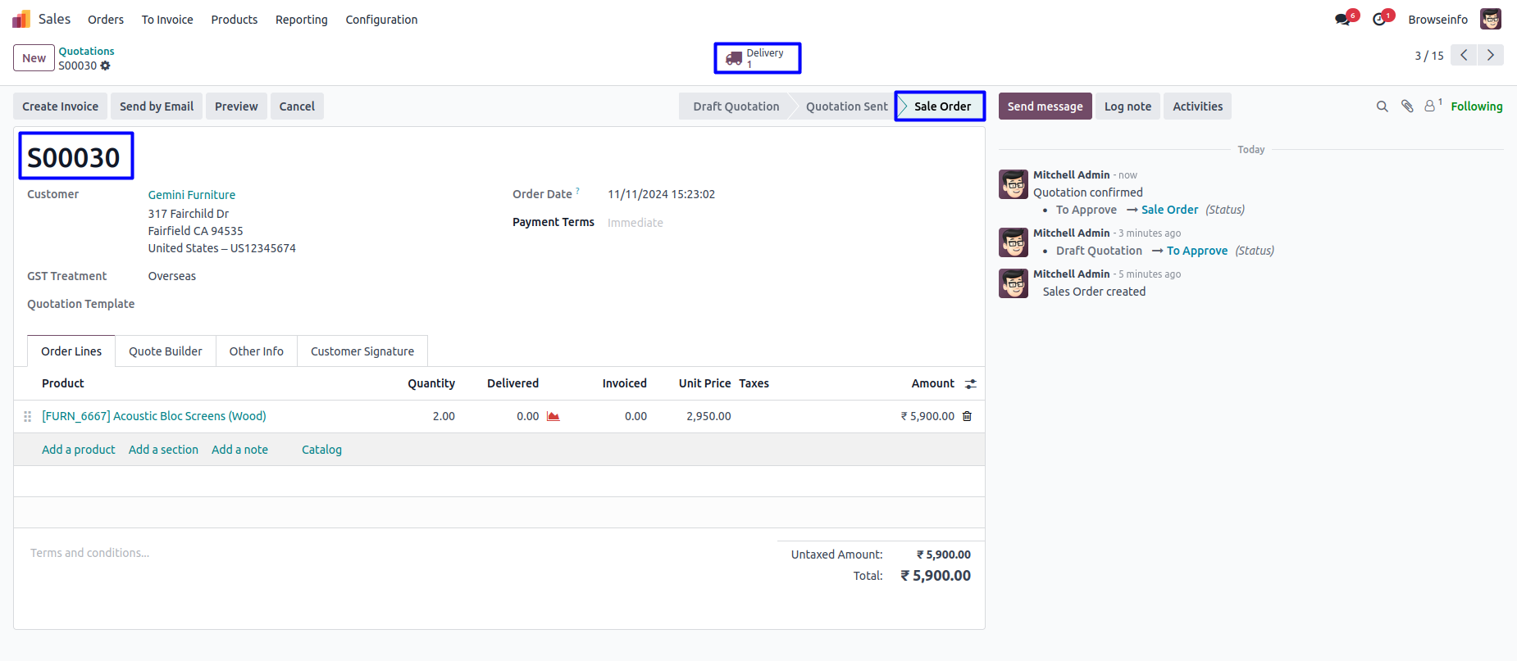Screen dimensions: 1517x661
Task: Open the delivered quantity forecast chart icon
Action: point(553,416)
